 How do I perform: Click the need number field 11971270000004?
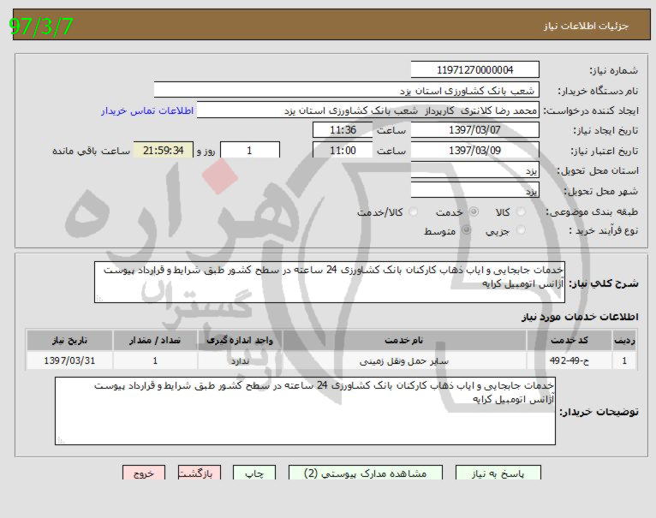(x=474, y=70)
